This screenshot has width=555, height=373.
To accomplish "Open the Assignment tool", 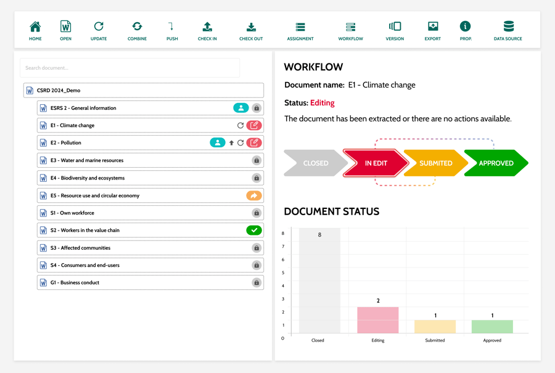I will click(300, 27).
